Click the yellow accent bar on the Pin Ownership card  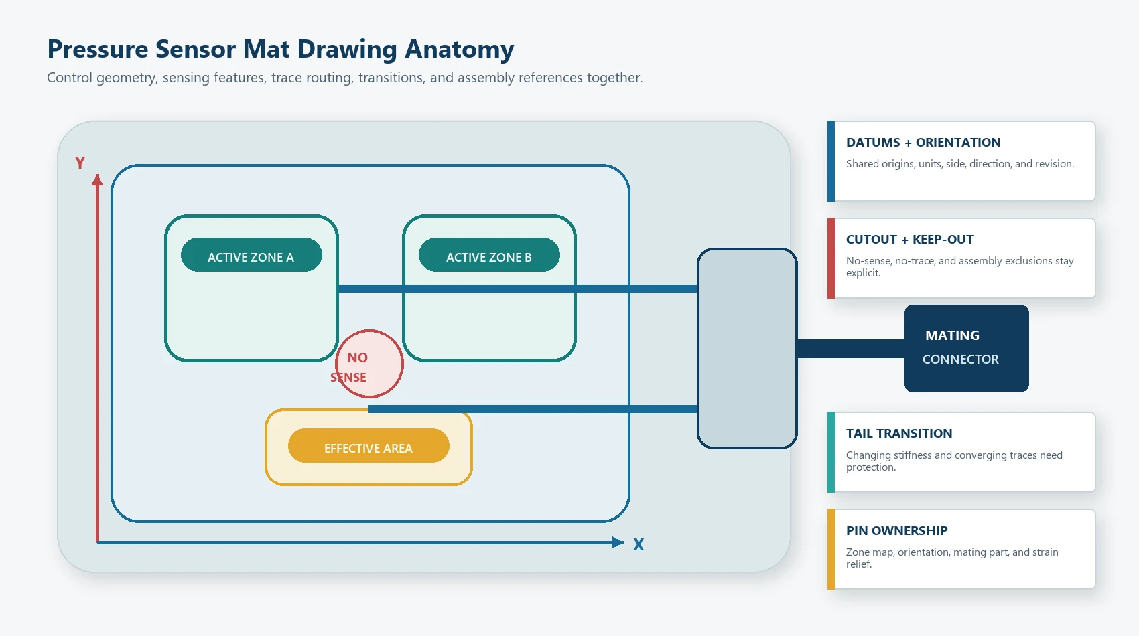click(x=831, y=549)
